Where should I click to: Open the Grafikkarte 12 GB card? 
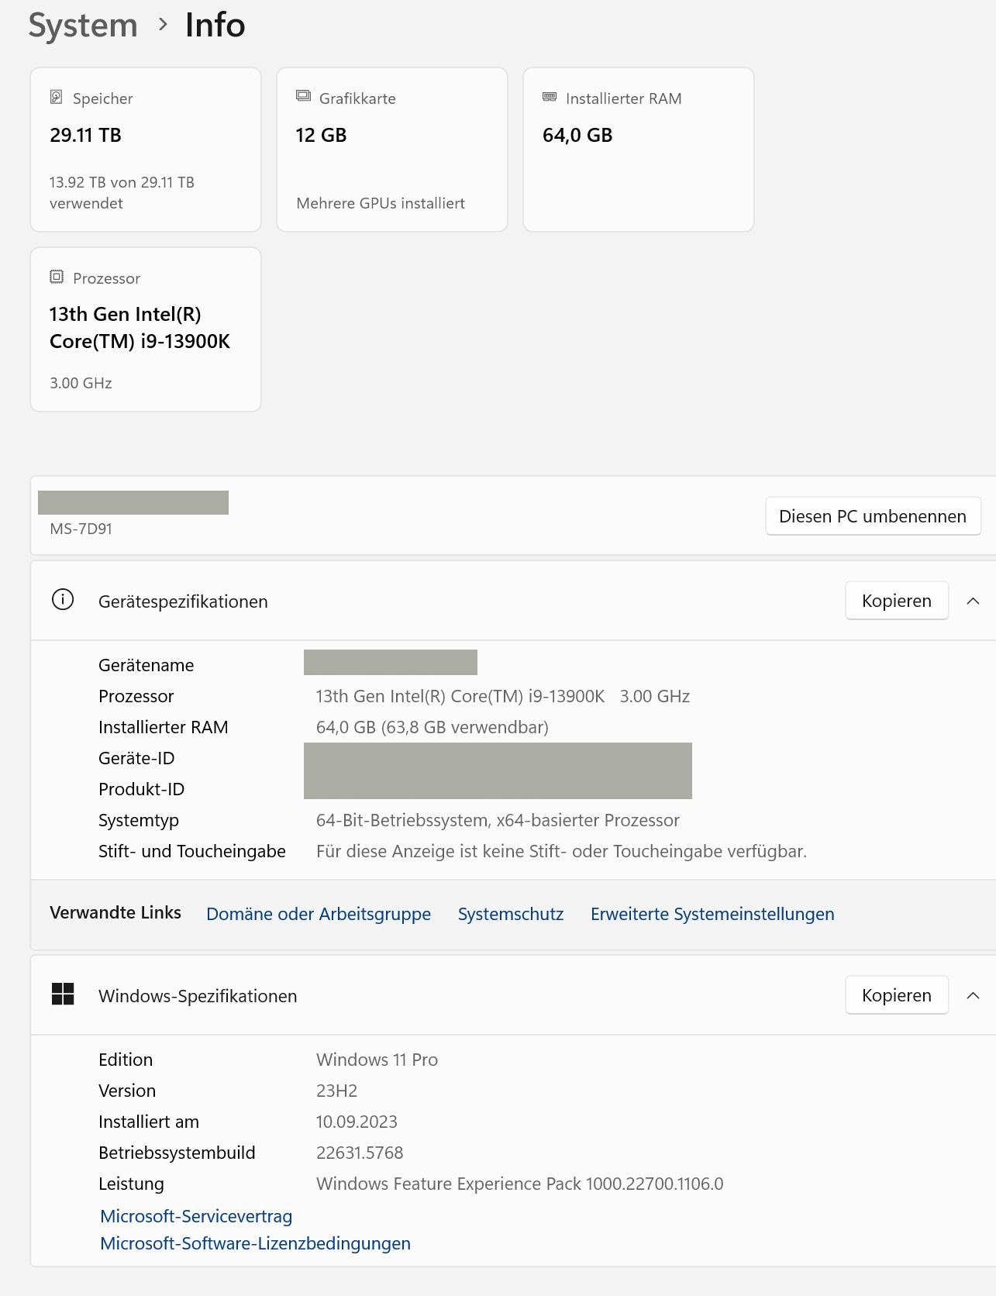pyautogui.click(x=391, y=150)
